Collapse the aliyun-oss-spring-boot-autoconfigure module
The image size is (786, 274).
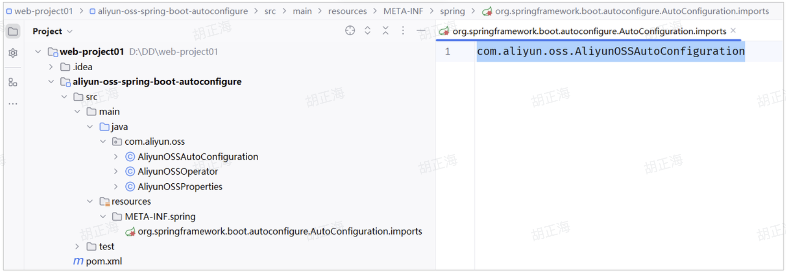click(51, 82)
